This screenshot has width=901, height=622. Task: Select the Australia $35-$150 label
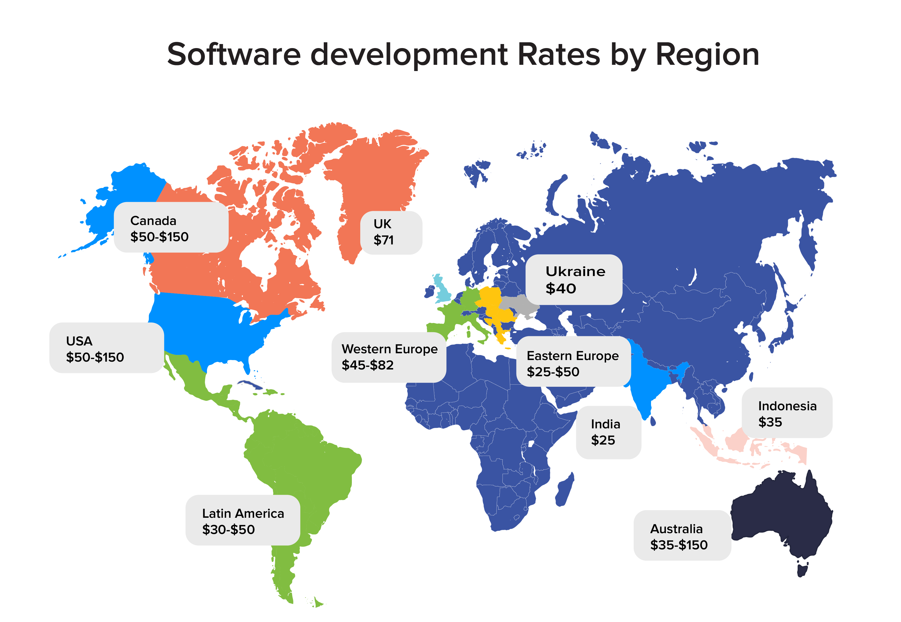682,536
